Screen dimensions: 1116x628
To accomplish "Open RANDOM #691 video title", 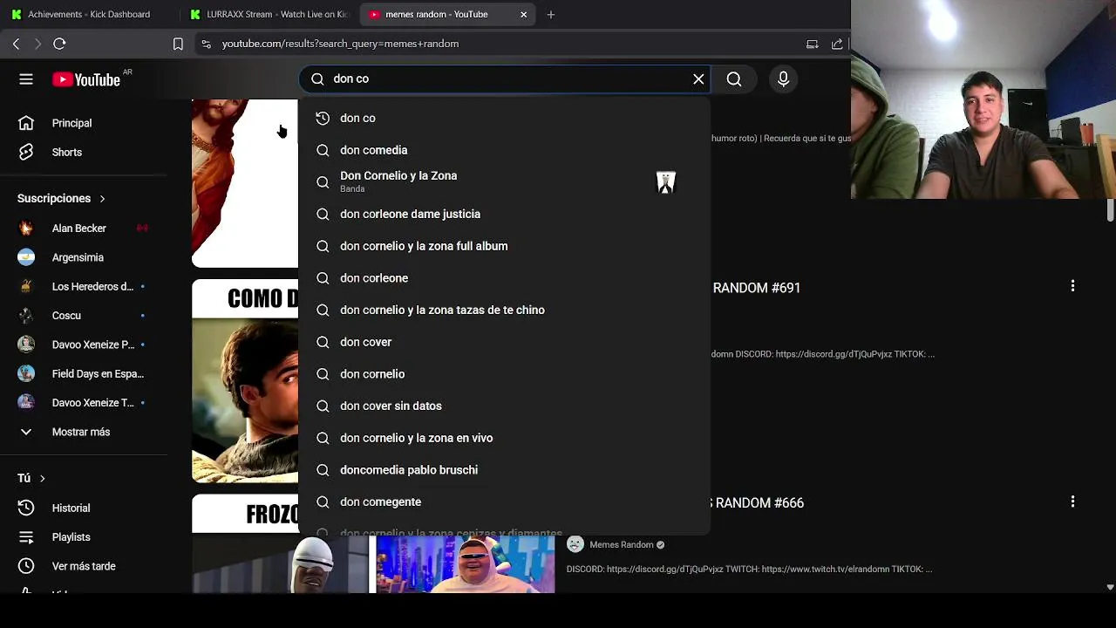I will (757, 288).
